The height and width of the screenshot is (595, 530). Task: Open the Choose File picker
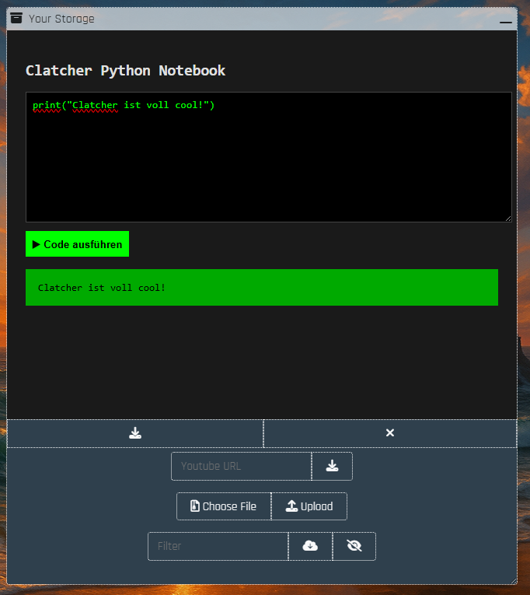(224, 506)
